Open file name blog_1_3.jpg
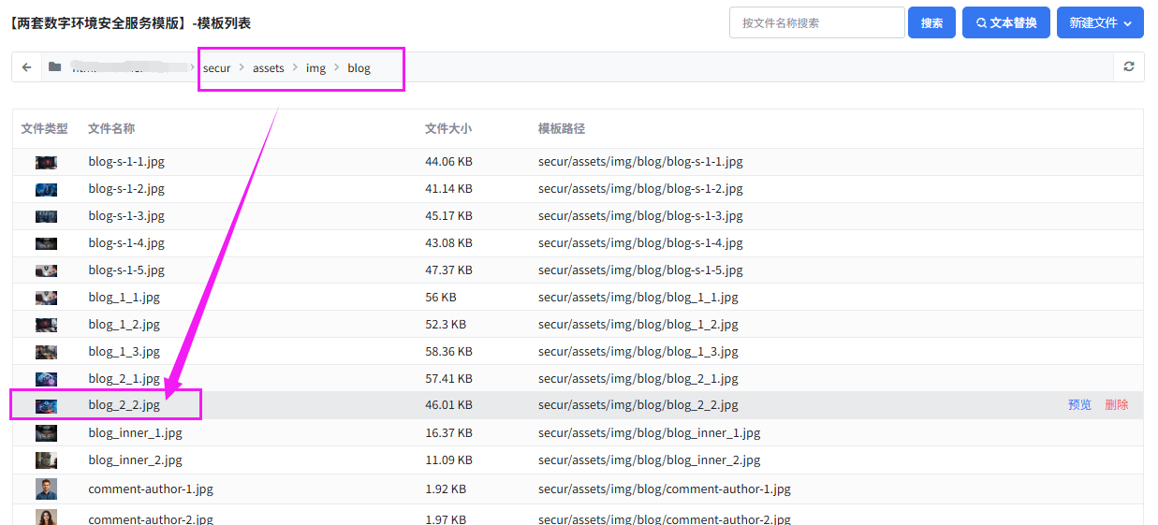 124,352
